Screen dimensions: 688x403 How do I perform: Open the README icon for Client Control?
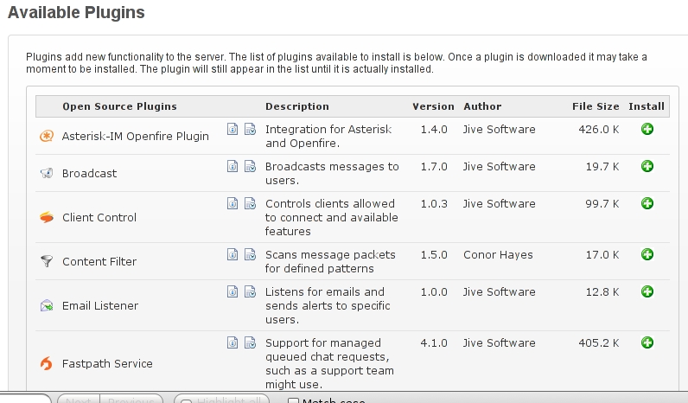coord(233,203)
